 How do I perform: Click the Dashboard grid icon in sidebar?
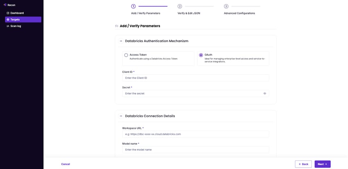(8, 13)
